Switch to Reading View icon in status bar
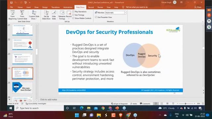Image resolution: width=212 pixels, height=119 pixels. [x=167, y=103]
